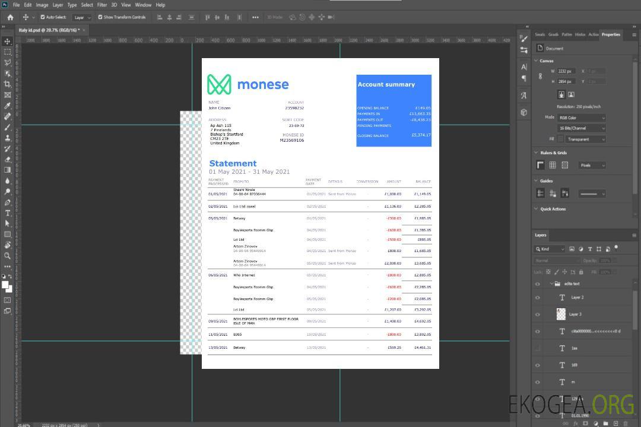Toggle Quick Mask mode icon
The image size is (641, 427).
(x=7, y=300)
